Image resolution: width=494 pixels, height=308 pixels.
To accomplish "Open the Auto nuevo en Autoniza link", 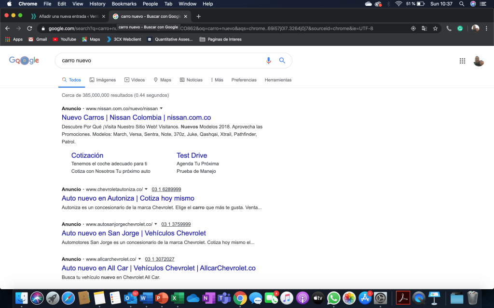I will coord(128,198).
